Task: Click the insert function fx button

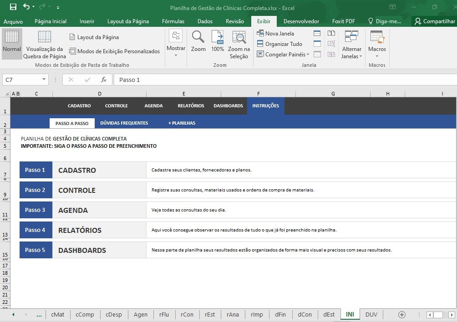Action: pyautogui.click(x=104, y=80)
